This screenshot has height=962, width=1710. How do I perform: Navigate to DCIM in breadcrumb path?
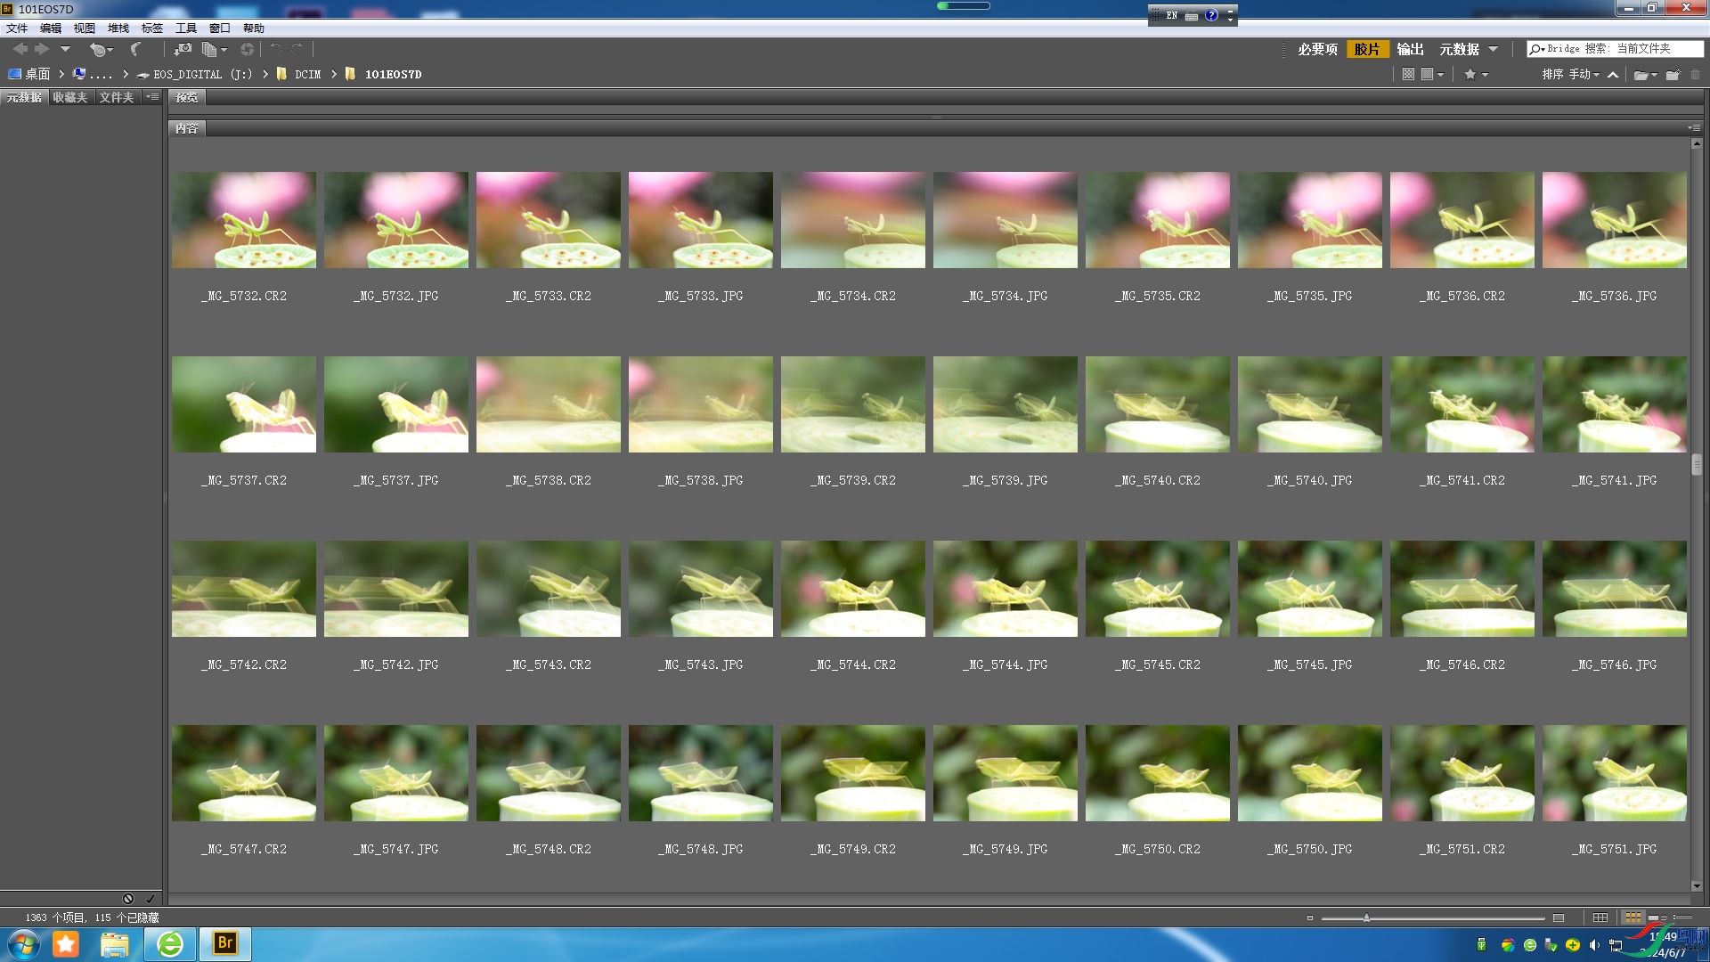click(307, 74)
